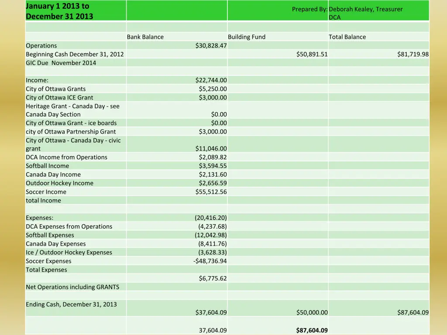Select the non-bold $87,604.09 Total Balance value
The width and height of the screenshot is (447, 335).
413,312
